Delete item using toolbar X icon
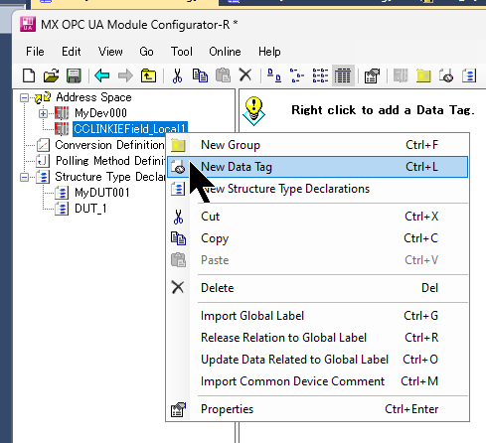Image resolution: width=486 pixels, height=443 pixels. pyautogui.click(x=245, y=75)
